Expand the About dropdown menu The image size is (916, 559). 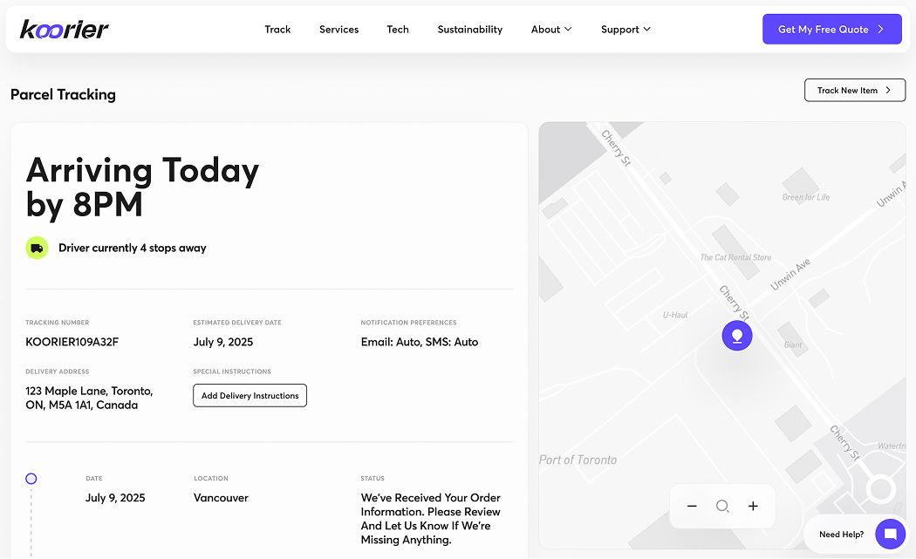click(551, 29)
